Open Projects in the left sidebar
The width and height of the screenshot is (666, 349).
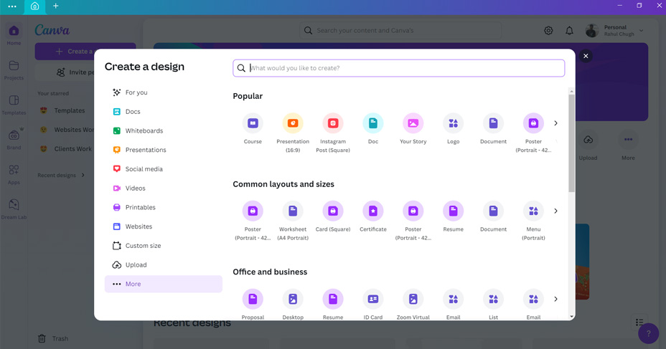pos(14,70)
